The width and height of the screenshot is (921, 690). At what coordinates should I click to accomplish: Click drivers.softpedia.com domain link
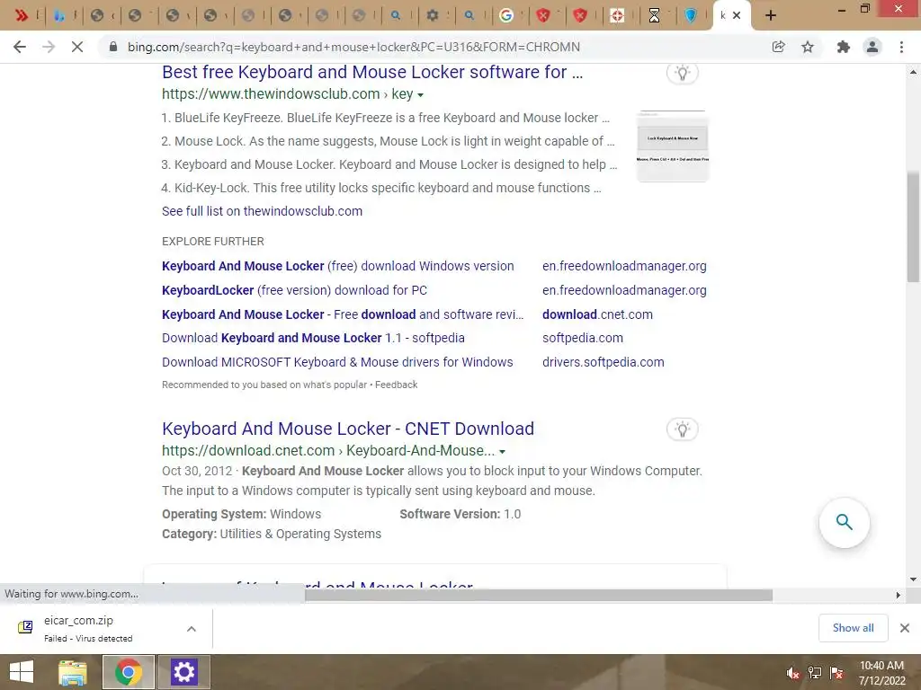604,362
